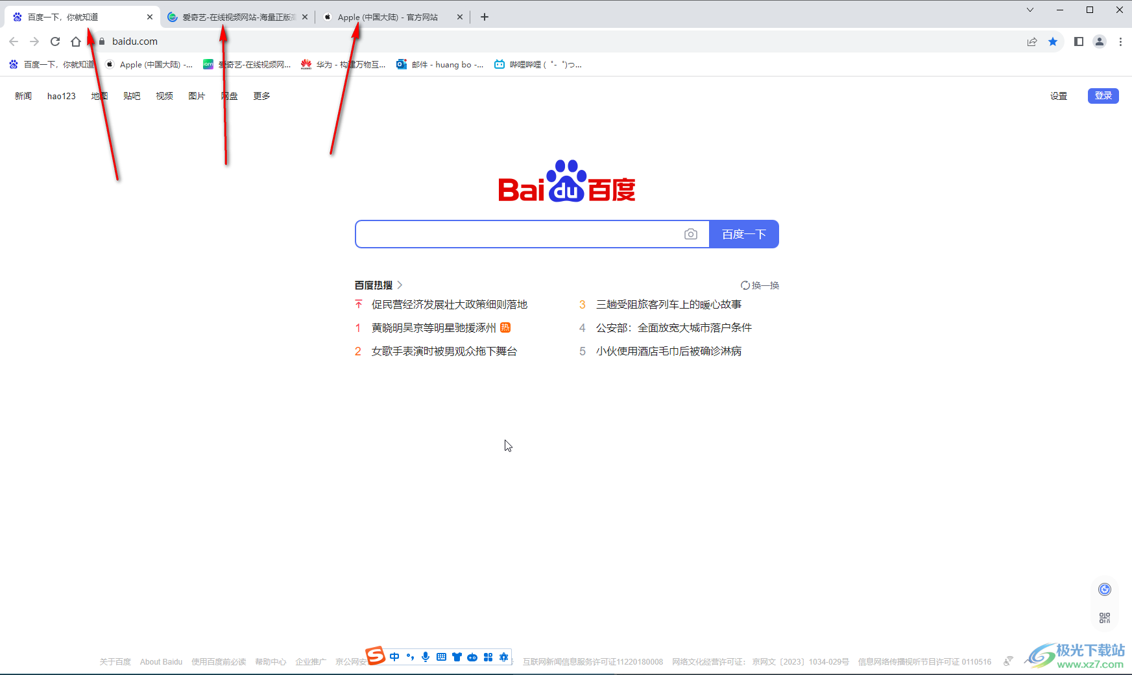Refresh hot searches with 换一换

[760, 285]
